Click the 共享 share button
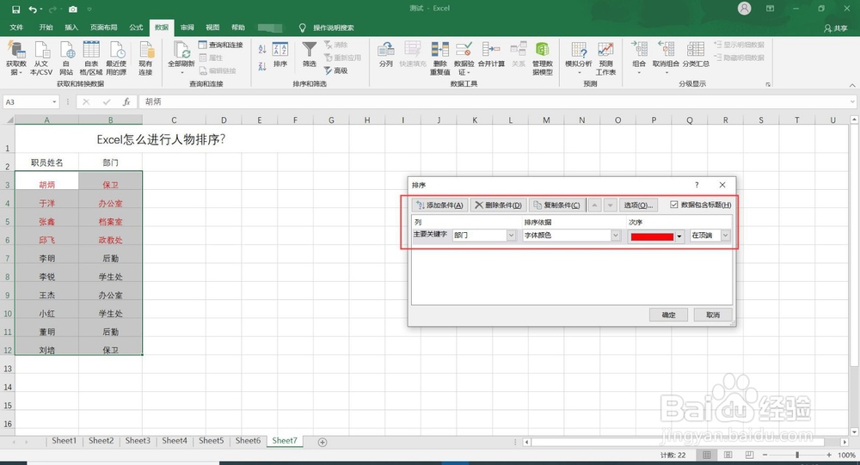860x465 pixels. (x=836, y=28)
